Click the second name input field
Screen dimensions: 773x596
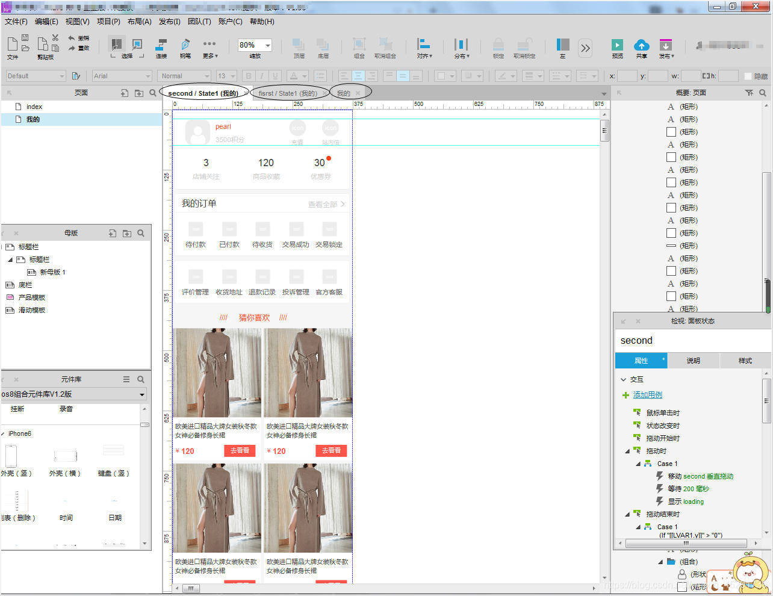point(692,340)
